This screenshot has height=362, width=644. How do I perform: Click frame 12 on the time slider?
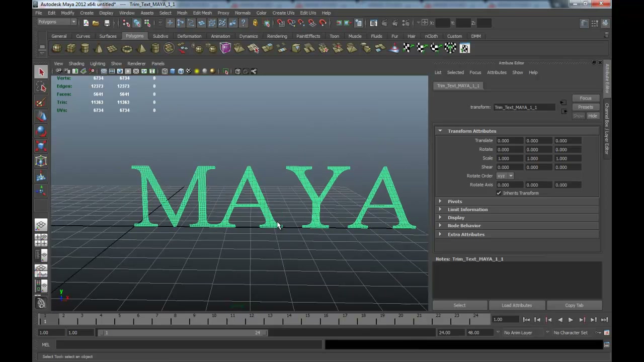click(251, 318)
